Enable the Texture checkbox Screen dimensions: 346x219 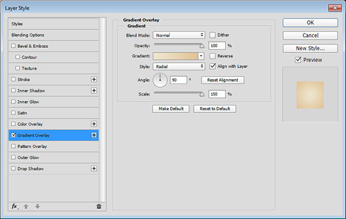(18, 68)
